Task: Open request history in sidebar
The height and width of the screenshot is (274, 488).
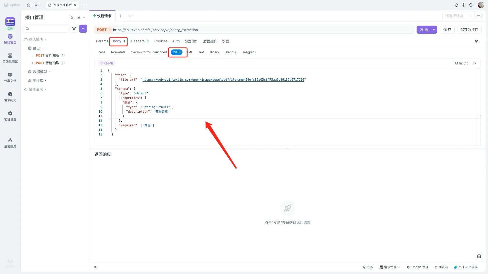Action: coord(10,96)
